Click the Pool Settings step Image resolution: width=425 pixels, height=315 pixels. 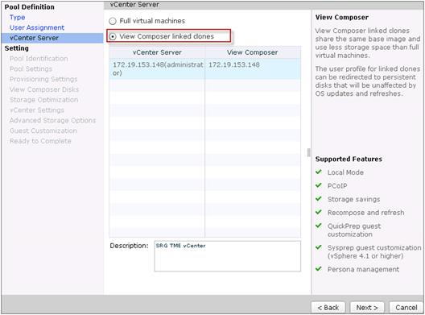(31, 69)
